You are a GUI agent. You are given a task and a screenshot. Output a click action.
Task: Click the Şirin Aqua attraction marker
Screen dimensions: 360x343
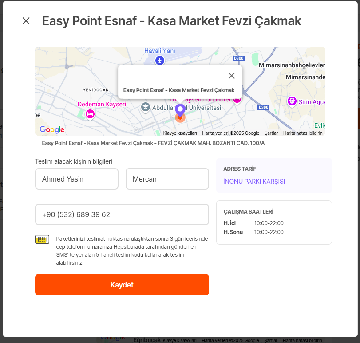click(x=292, y=101)
